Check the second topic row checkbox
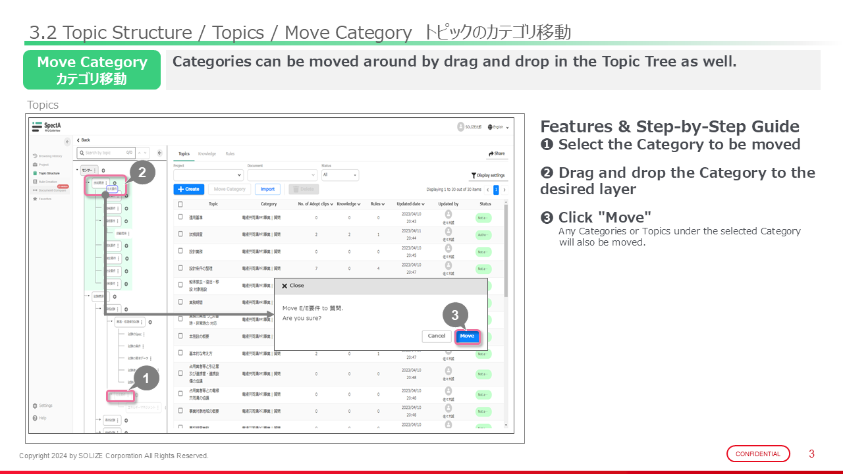This screenshot has width=843, height=474. 180,234
